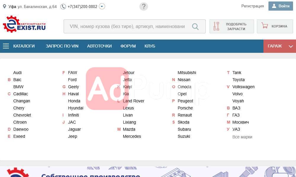
Task: Open the ВАЗ brand catalog
Action: [236, 108]
